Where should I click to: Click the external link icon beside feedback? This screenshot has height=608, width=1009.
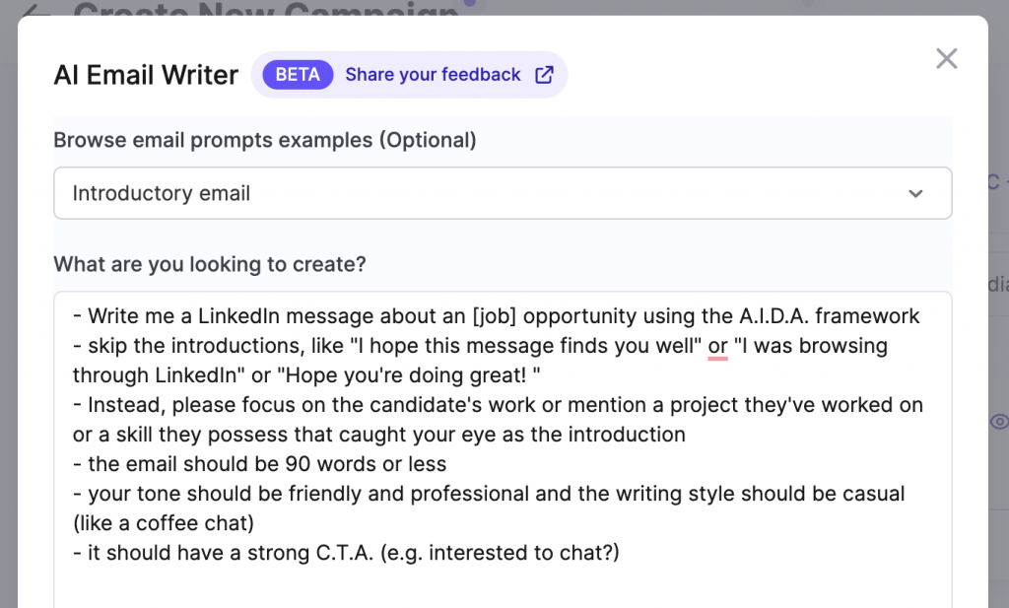[x=544, y=75]
